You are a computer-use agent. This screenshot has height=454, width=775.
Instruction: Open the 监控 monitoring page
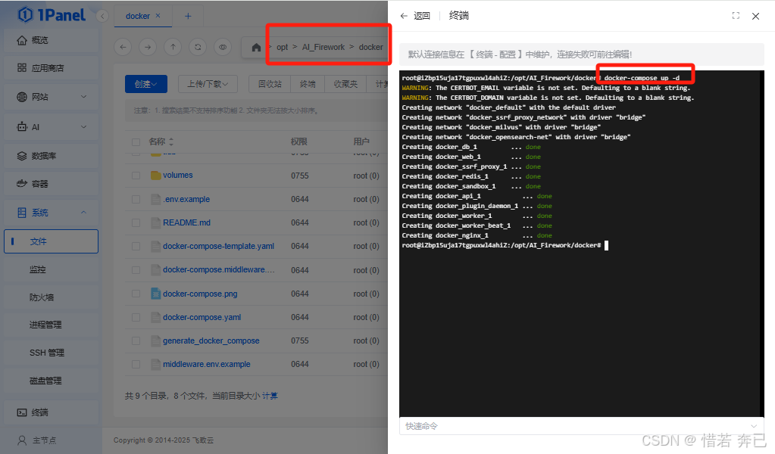(x=51, y=269)
